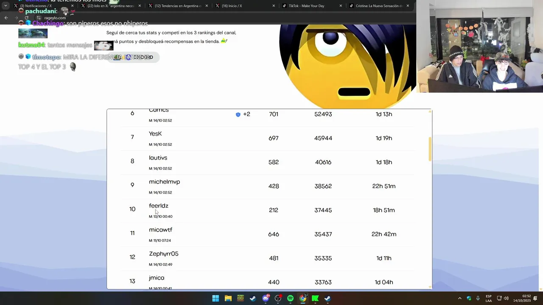Click the webcam overlay of two streamers

(x=479, y=46)
